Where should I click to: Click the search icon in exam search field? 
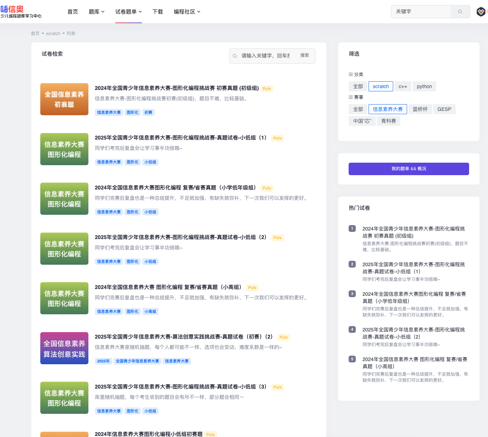[x=235, y=56]
